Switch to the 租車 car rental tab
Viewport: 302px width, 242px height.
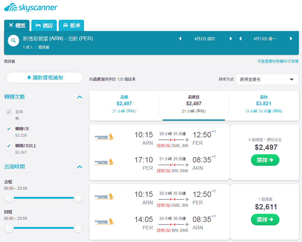coord(71,25)
